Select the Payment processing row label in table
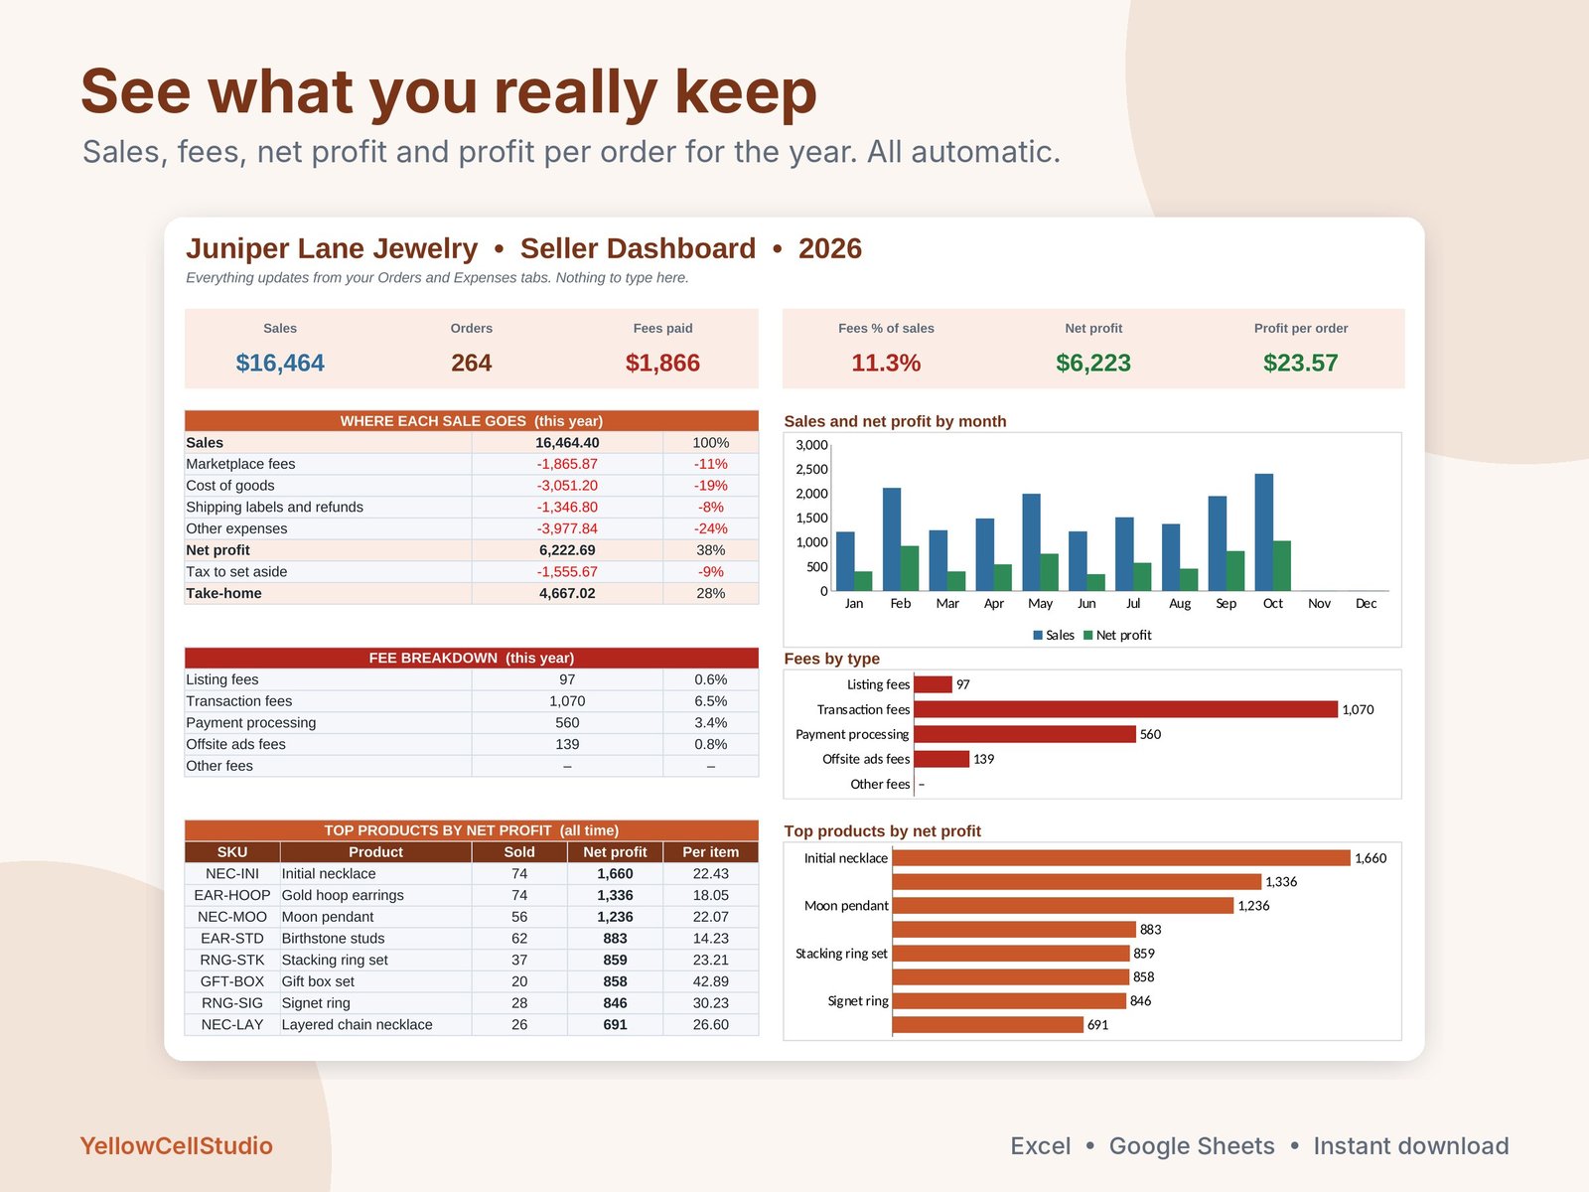Screen dimensions: 1589x1192 (251, 723)
